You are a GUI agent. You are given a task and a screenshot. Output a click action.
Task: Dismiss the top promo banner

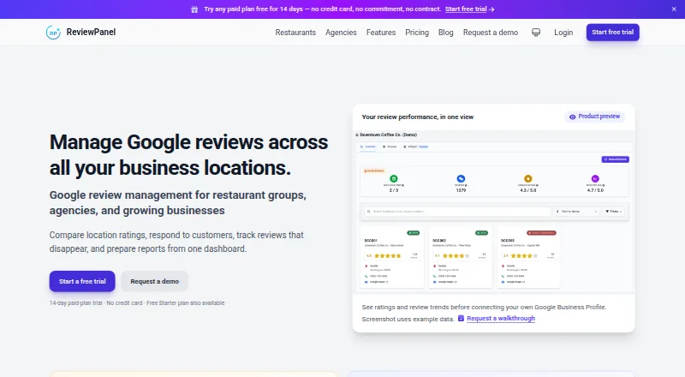[x=674, y=9]
